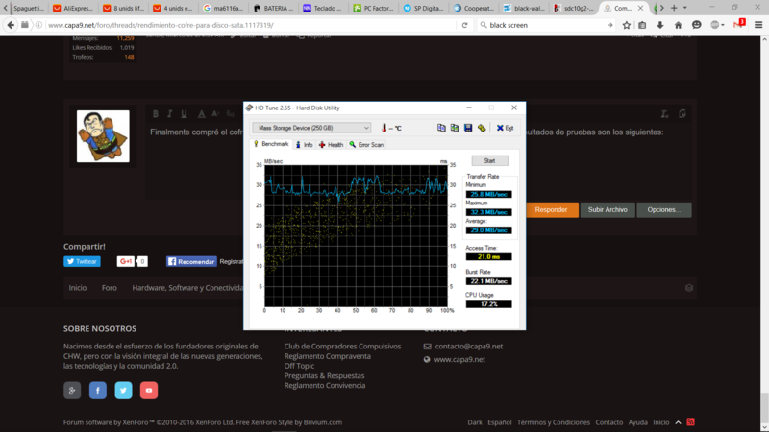The height and width of the screenshot is (432, 769).
Task: Open a new browser tab with plus button
Action: tap(674, 8)
